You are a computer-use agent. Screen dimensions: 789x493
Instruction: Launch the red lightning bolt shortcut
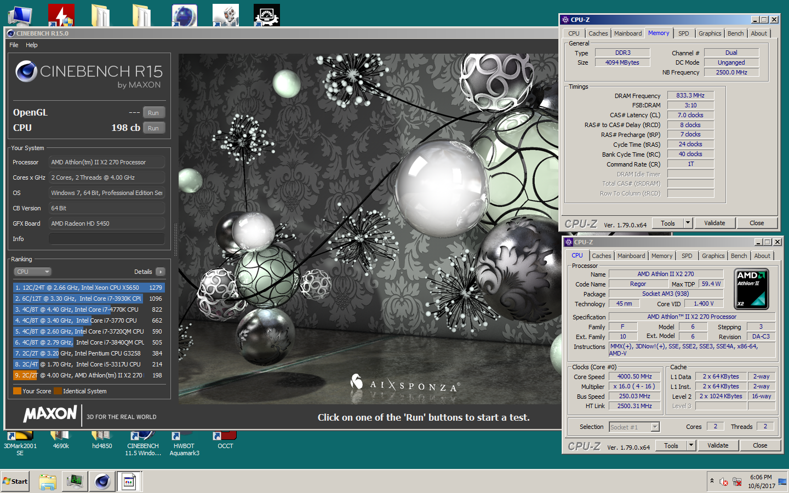point(61,16)
